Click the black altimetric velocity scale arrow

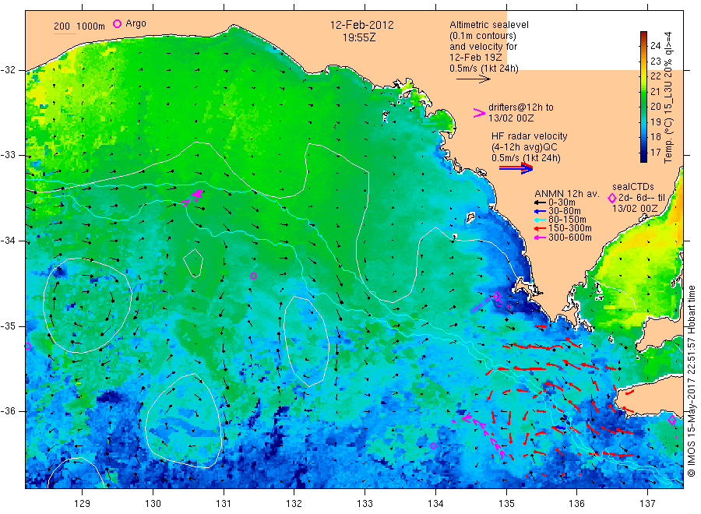(x=474, y=79)
